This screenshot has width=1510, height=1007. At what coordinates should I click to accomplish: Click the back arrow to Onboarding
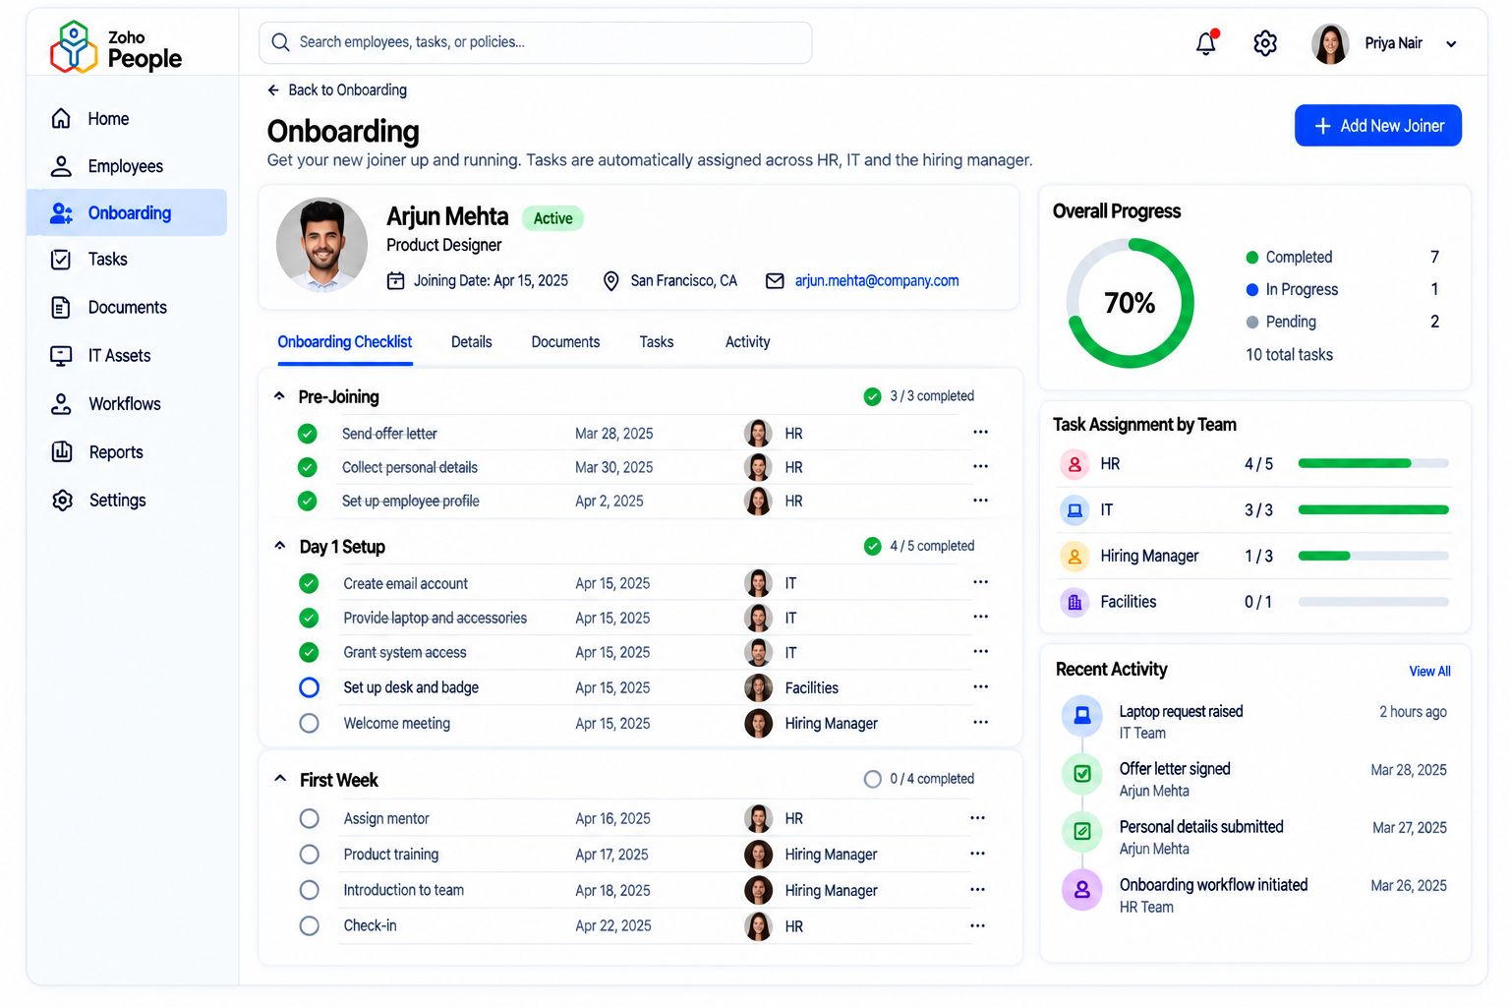pyautogui.click(x=273, y=90)
